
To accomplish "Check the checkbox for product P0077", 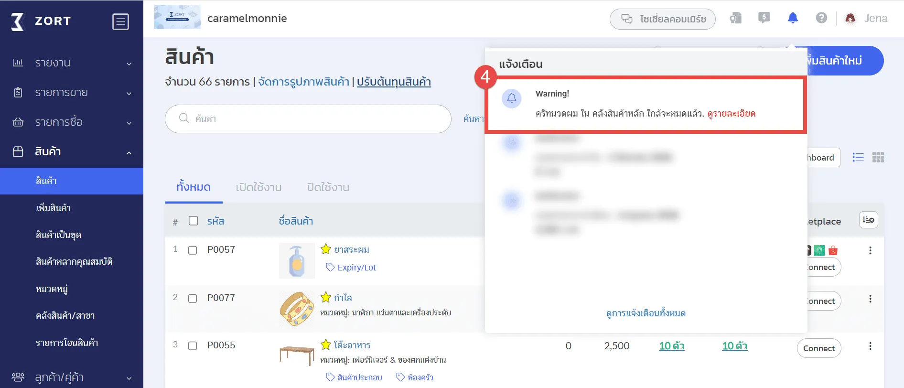I will 193,299.
